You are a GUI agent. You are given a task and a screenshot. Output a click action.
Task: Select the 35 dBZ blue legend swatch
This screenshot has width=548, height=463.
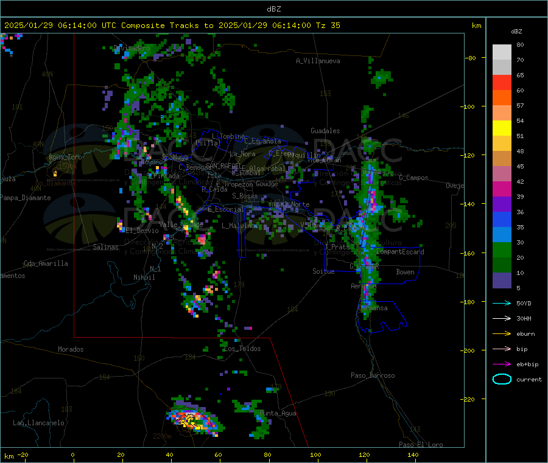tap(502, 219)
